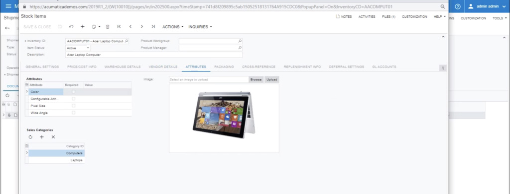Switch to the Packaging tab

coord(224,66)
